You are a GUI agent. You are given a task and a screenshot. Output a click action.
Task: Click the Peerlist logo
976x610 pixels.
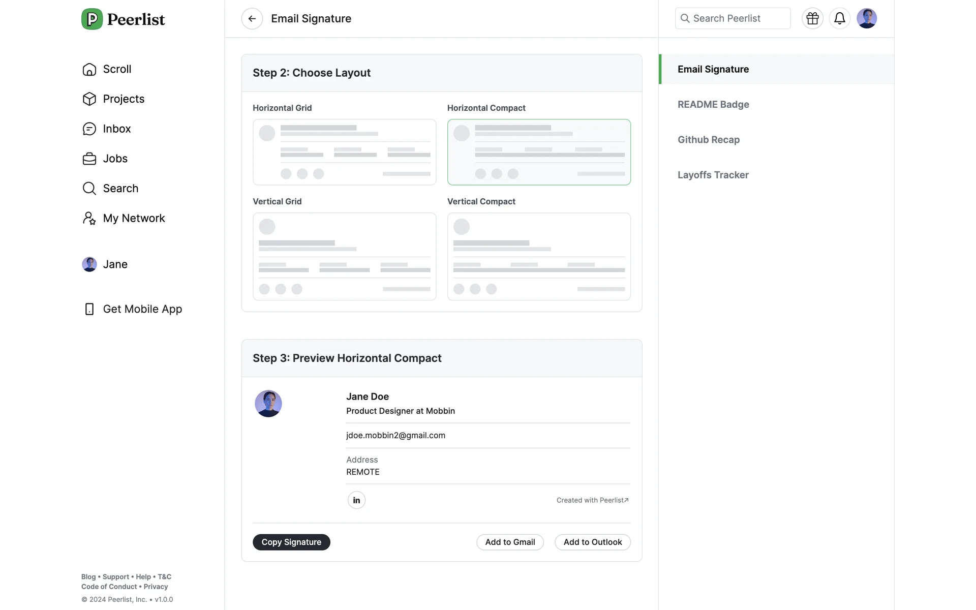pyautogui.click(x=123, y=19)
